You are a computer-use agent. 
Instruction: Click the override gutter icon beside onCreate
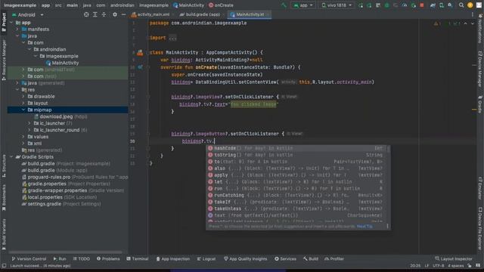(140, 67)
